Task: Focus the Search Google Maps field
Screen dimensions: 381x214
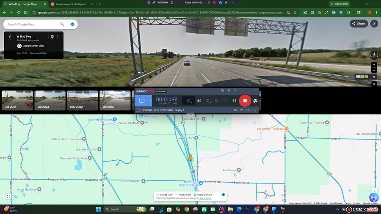Action: point(33,24)
